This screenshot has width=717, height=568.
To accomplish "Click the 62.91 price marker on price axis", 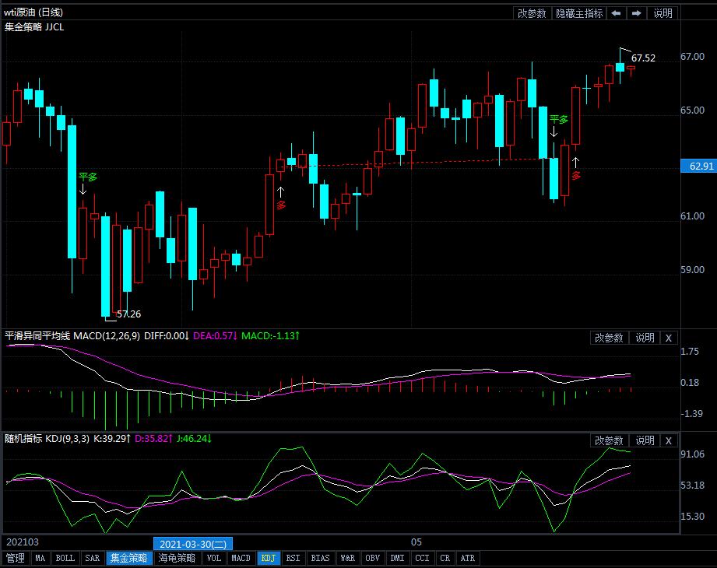I will 697,167.
